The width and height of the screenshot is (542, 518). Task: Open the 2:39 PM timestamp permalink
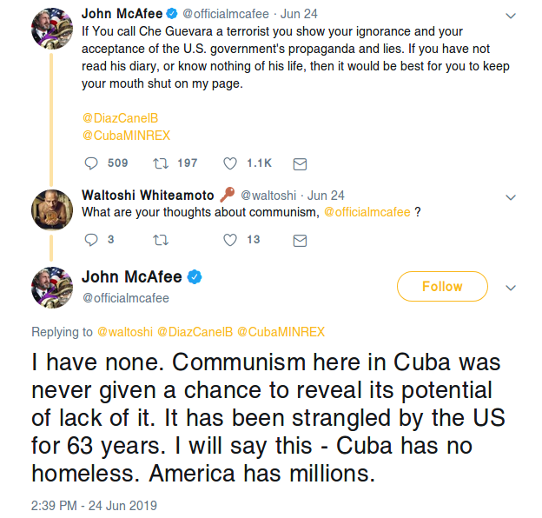coord(94,505)
